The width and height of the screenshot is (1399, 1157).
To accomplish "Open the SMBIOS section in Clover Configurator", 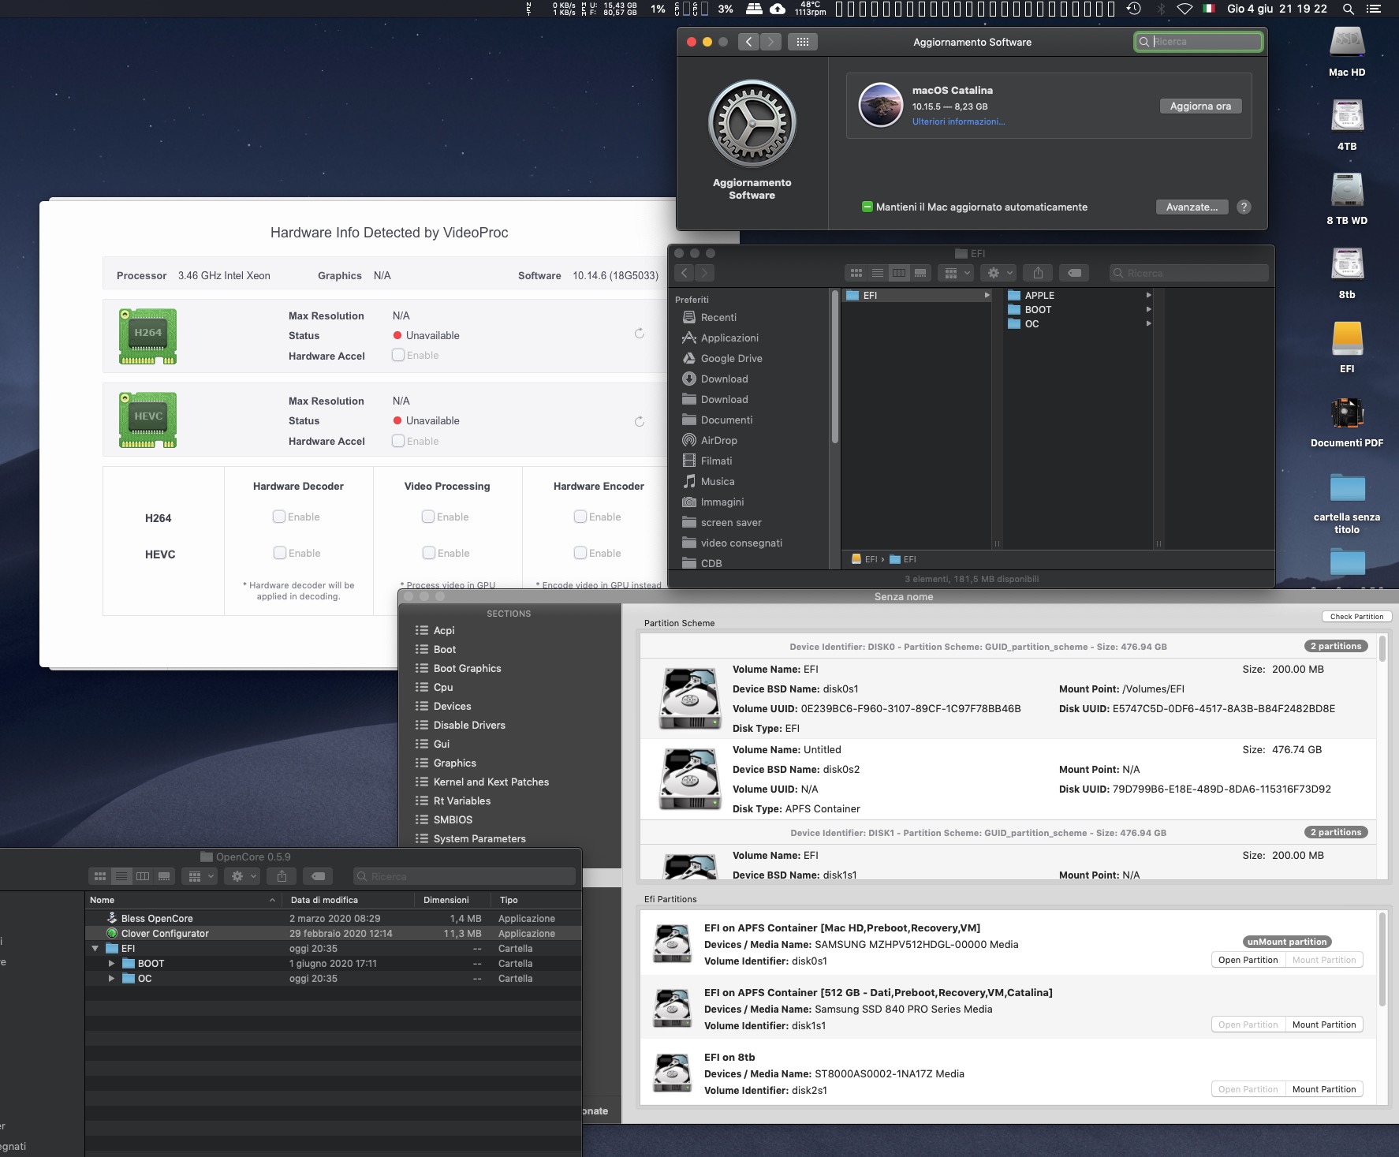I will tap(453, 819).
